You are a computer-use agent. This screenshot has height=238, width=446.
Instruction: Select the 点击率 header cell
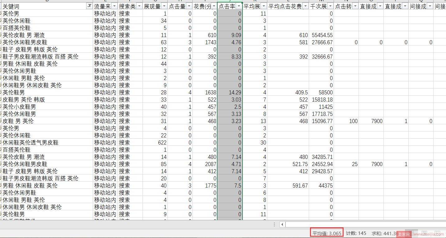point(230,6)
